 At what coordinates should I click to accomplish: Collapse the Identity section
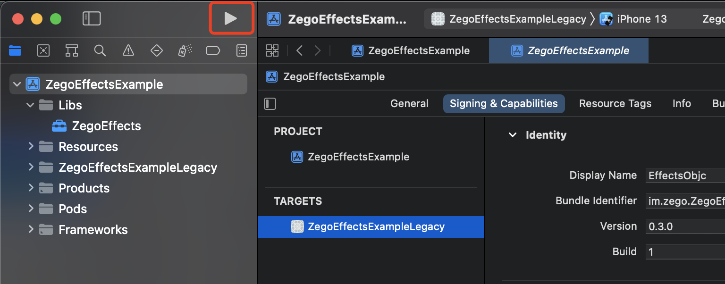(x=512, y=135)
